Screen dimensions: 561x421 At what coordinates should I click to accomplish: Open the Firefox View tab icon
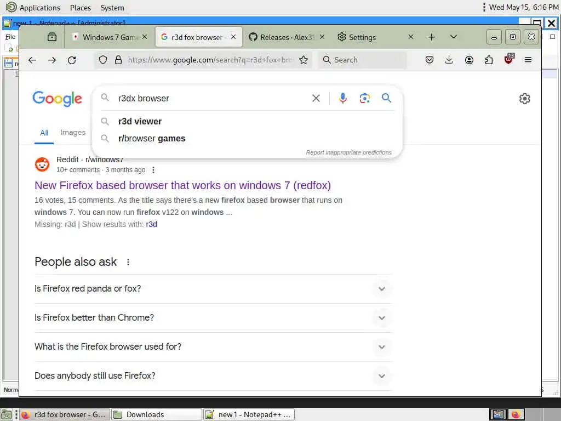52,37
